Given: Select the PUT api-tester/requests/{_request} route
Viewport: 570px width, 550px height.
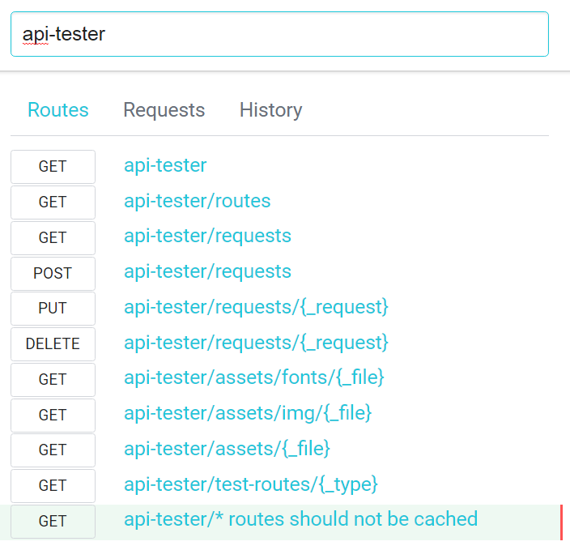Looking at the screenshot, I should pyautogui.click(x=256, y=307).
